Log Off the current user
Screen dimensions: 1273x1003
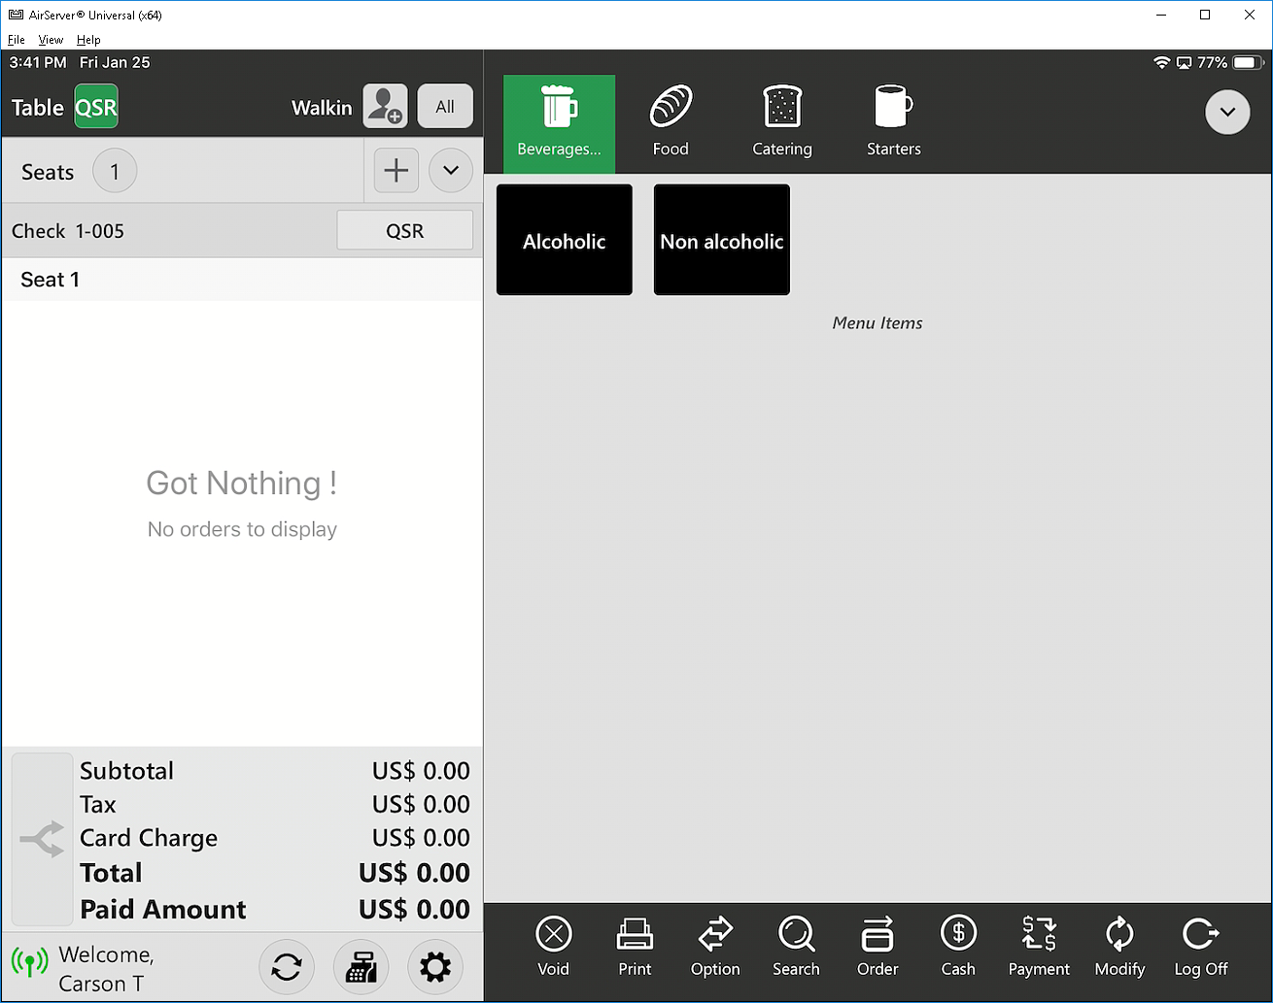pyautogui.click(x=1201, y=947)
